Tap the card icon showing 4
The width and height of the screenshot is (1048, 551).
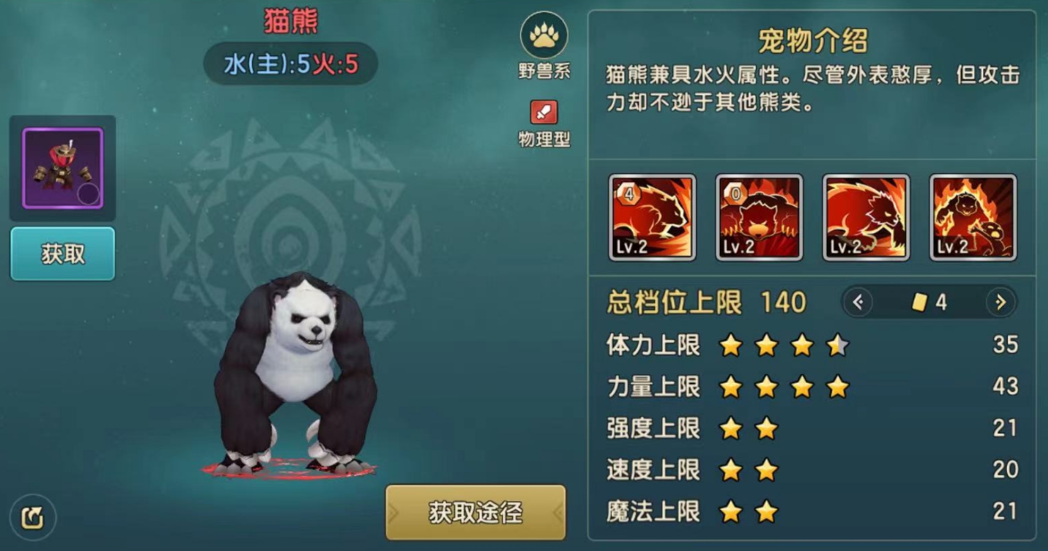920,302
